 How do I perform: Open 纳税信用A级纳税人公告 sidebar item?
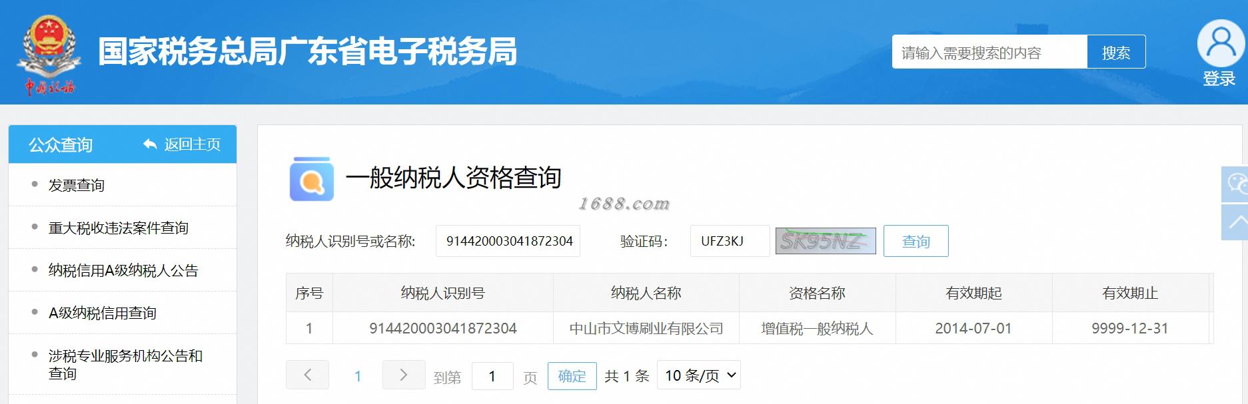[123, 270]
